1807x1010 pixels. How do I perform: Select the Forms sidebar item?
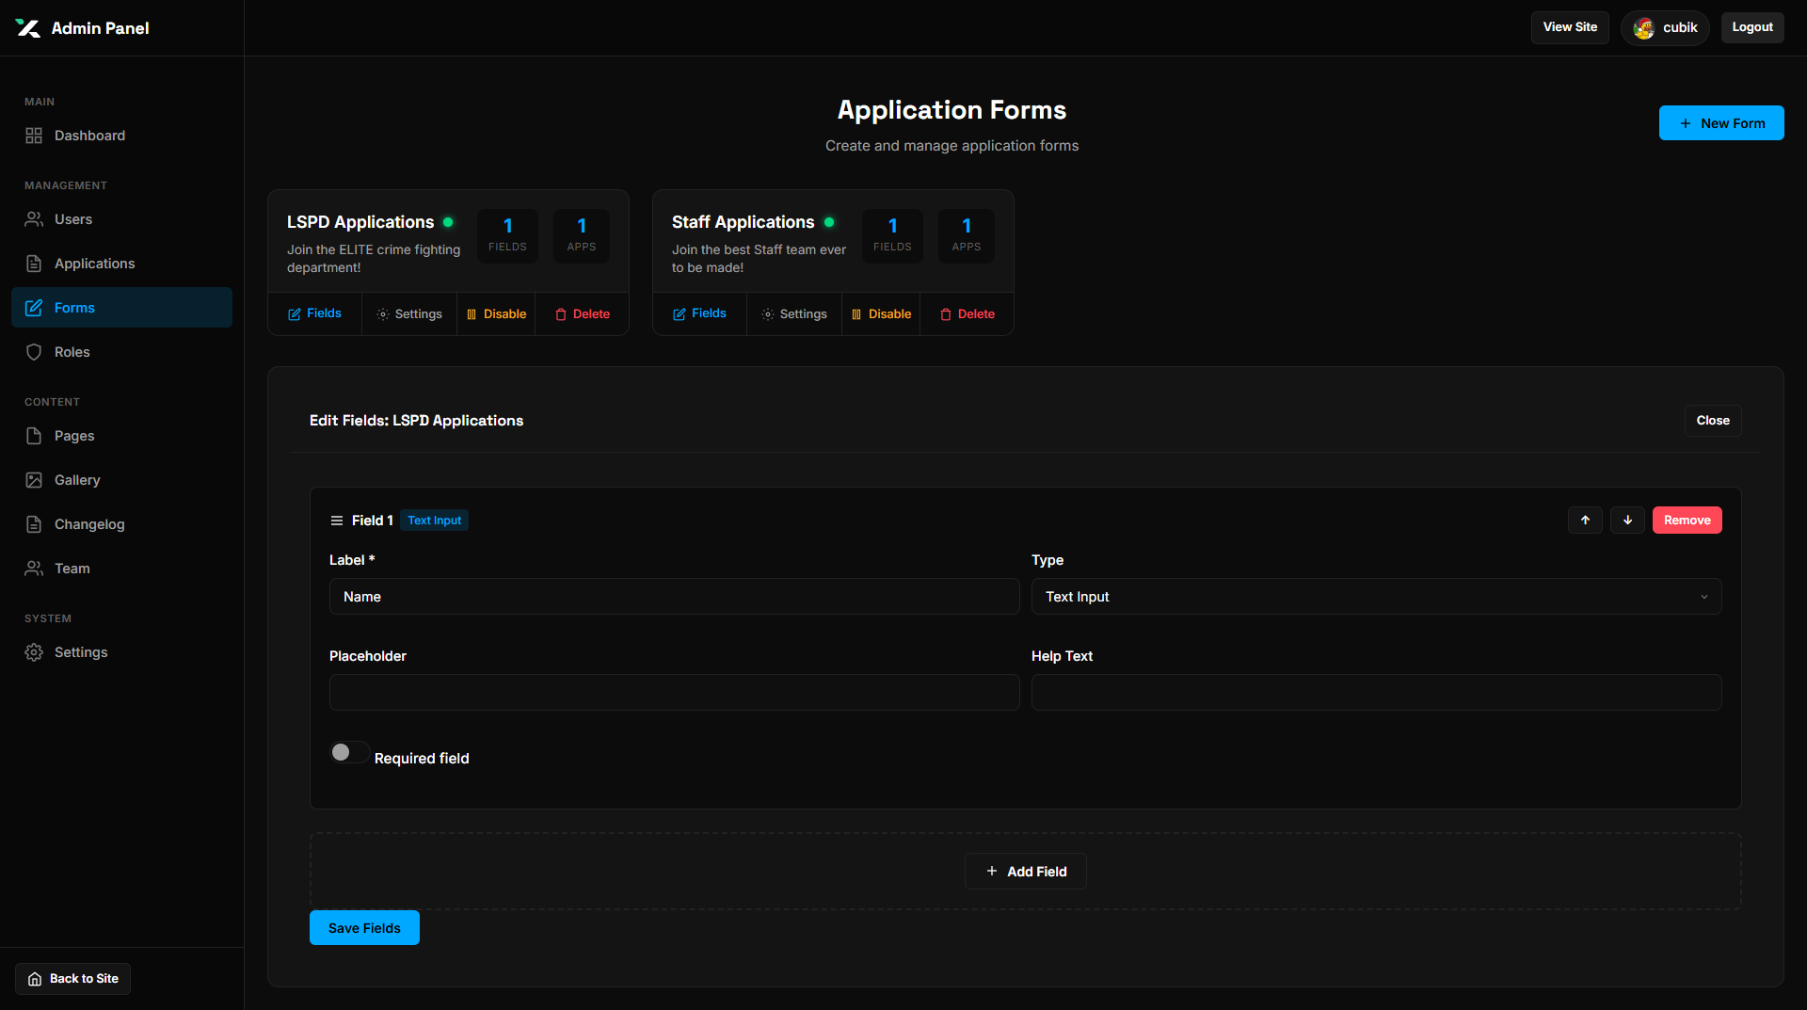coord(121,308)
